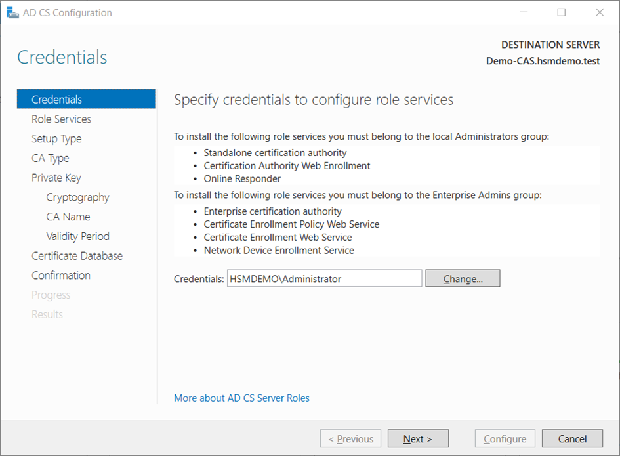Maximize the AD CS Configuration window
Screen dimensions: 620x456
pos(562,12)
